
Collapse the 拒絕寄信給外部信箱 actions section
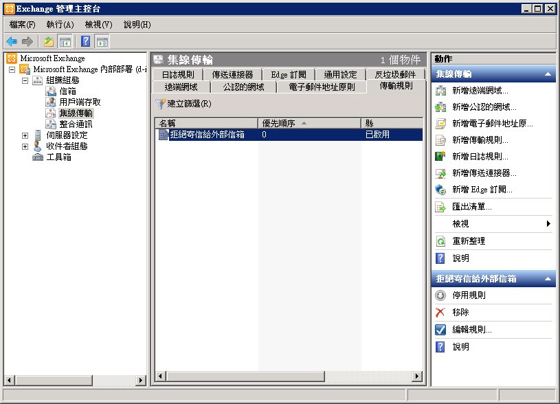pos(548,279)
